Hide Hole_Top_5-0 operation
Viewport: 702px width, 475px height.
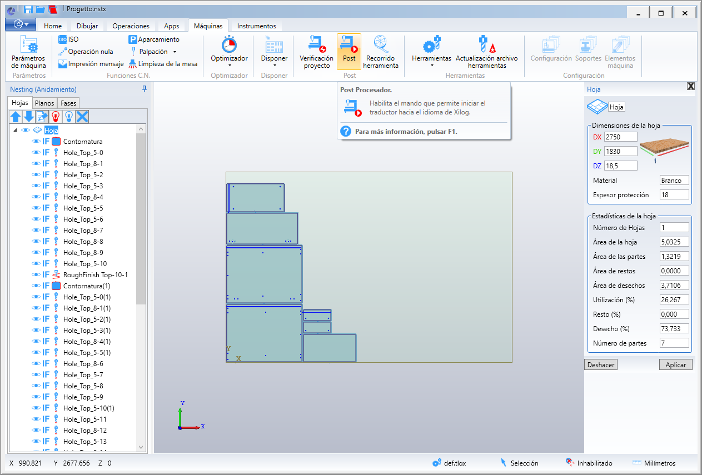coord(36,152)
